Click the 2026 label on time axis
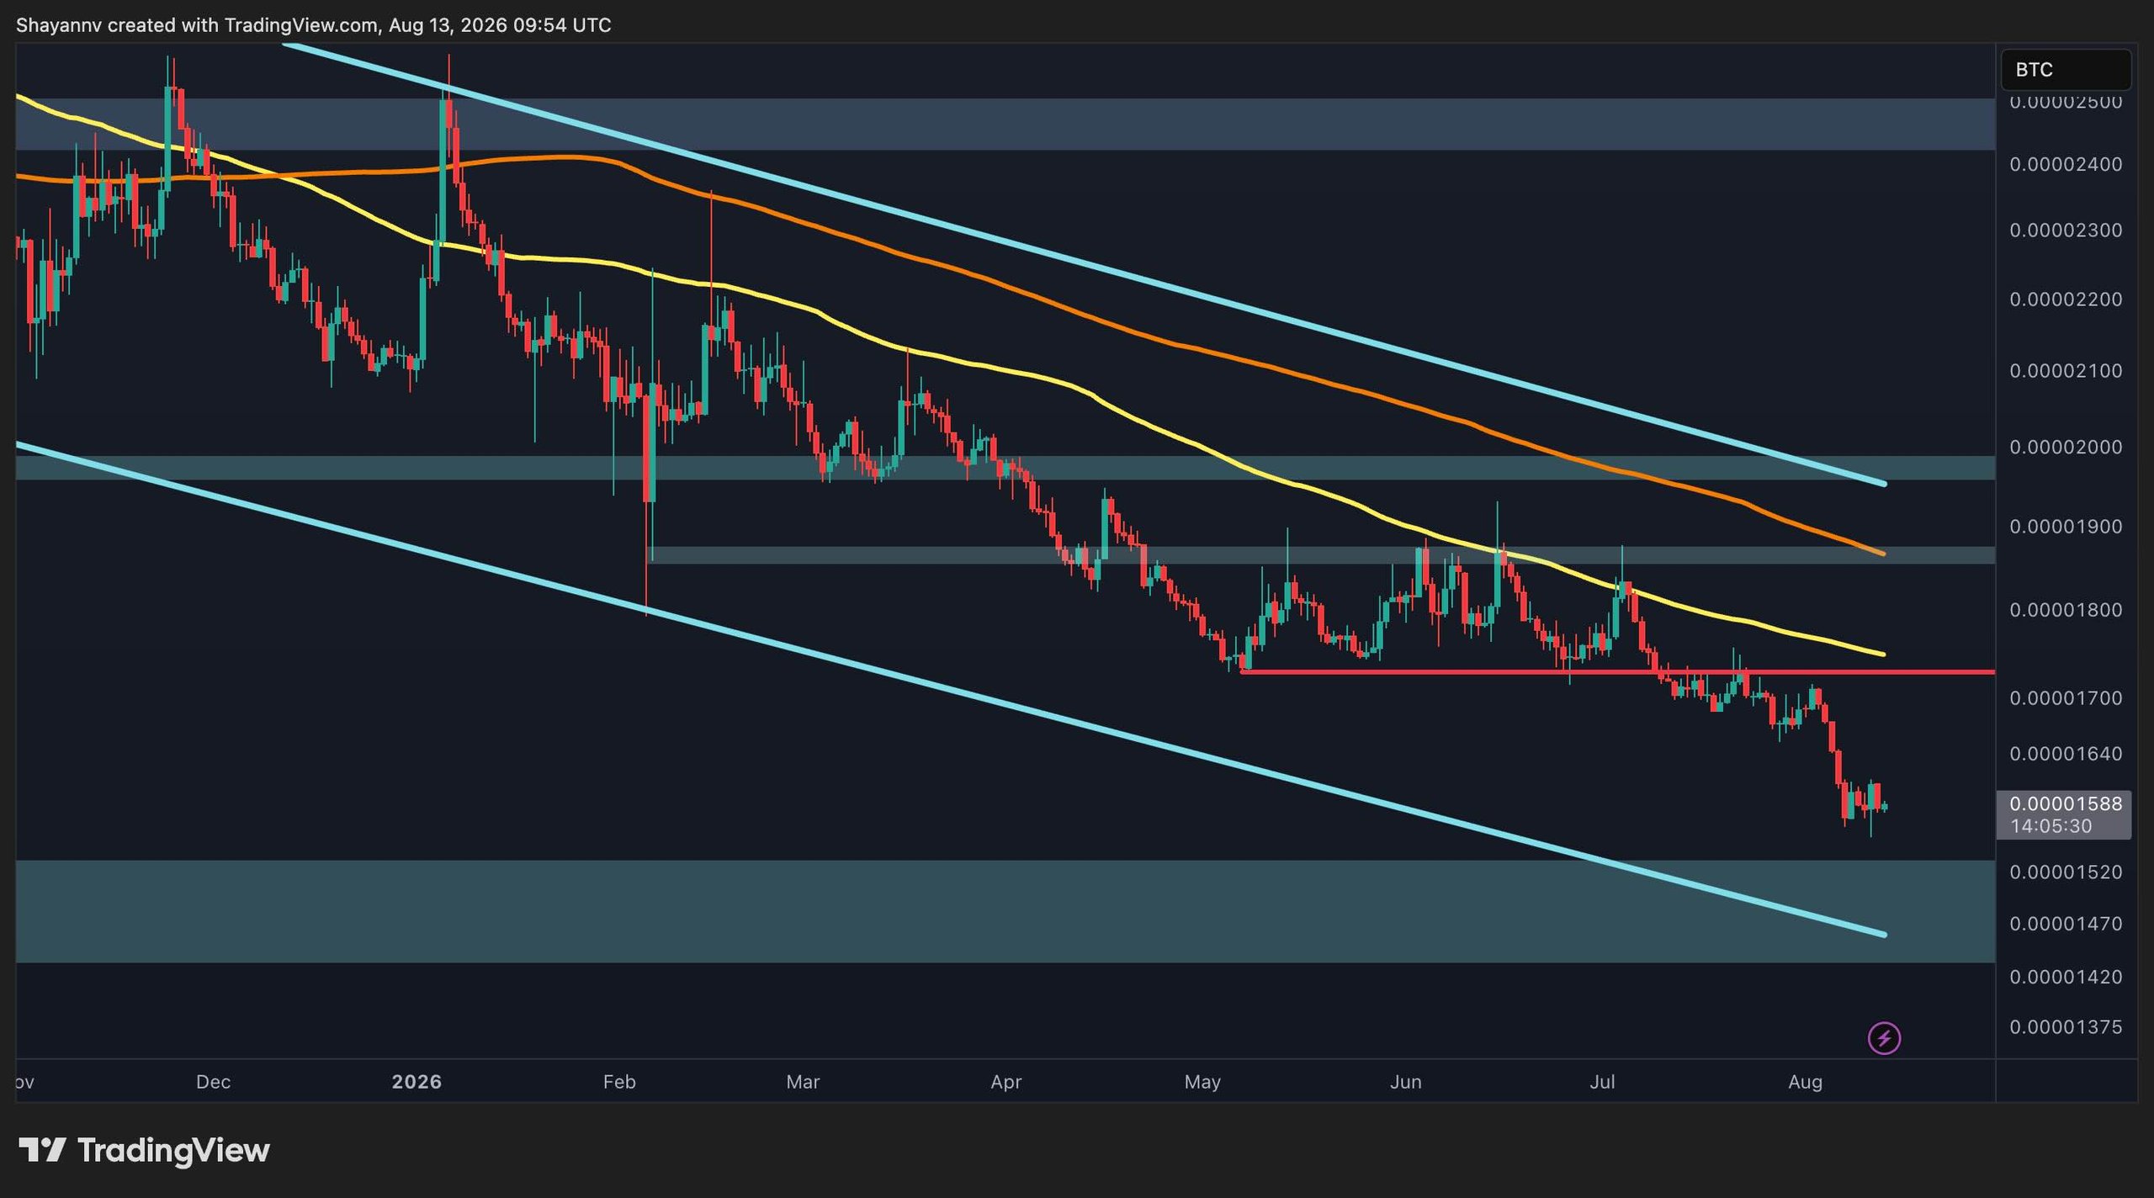 (416, 1082)
